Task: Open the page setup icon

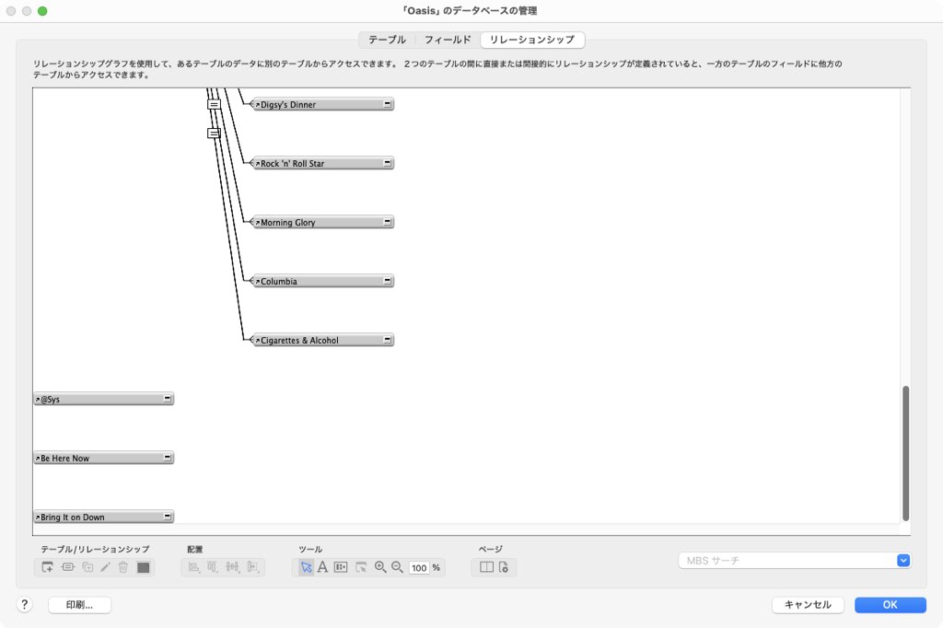Action: click(504, 568)
